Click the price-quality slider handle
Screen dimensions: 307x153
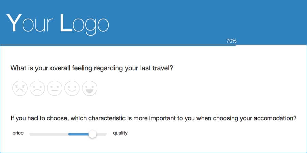pos(92,134)
